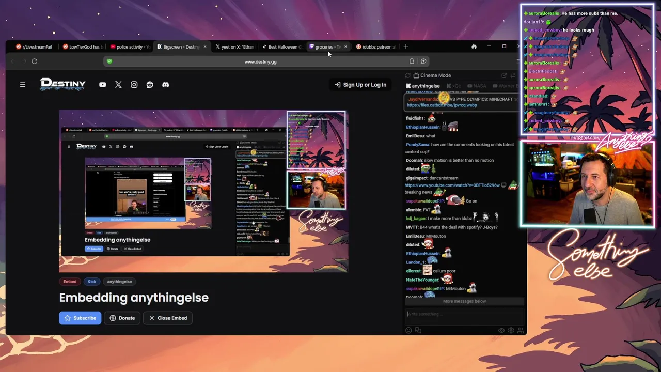Switch to Best Halloween TikTok tab

tap(282, 47)
